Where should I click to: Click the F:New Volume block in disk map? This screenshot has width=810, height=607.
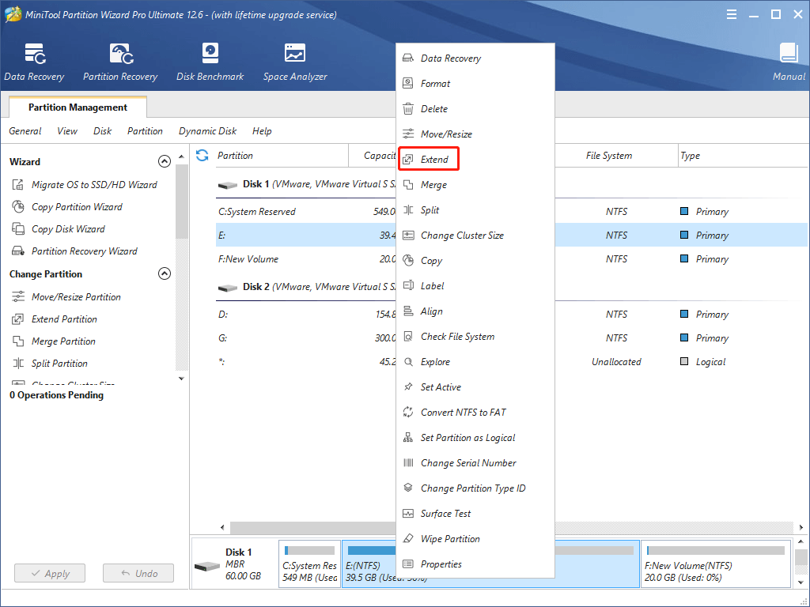[716, 564]
